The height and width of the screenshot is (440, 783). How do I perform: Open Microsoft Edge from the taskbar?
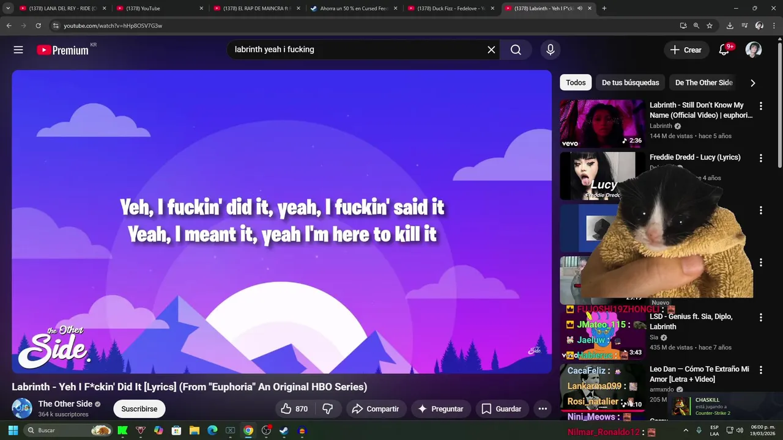(212, 430)
